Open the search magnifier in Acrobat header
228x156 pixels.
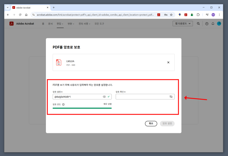click(198, 24)
